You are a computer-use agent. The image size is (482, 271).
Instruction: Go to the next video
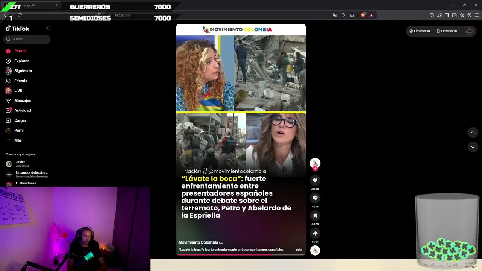(473, 147)
